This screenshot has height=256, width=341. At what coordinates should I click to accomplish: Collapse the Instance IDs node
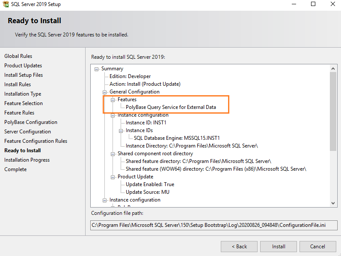[122, 130]
